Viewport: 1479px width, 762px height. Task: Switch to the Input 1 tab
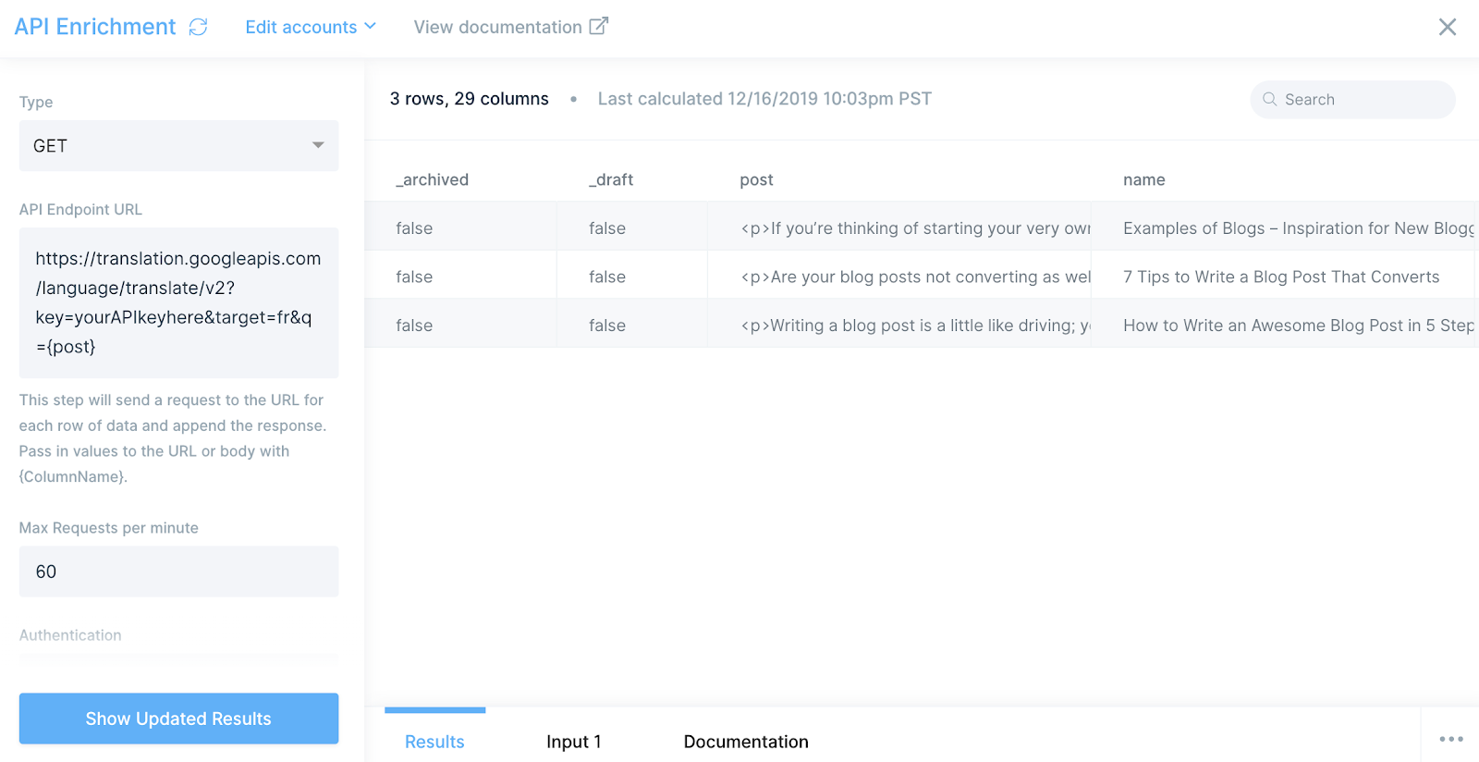[x=573, y=742]
